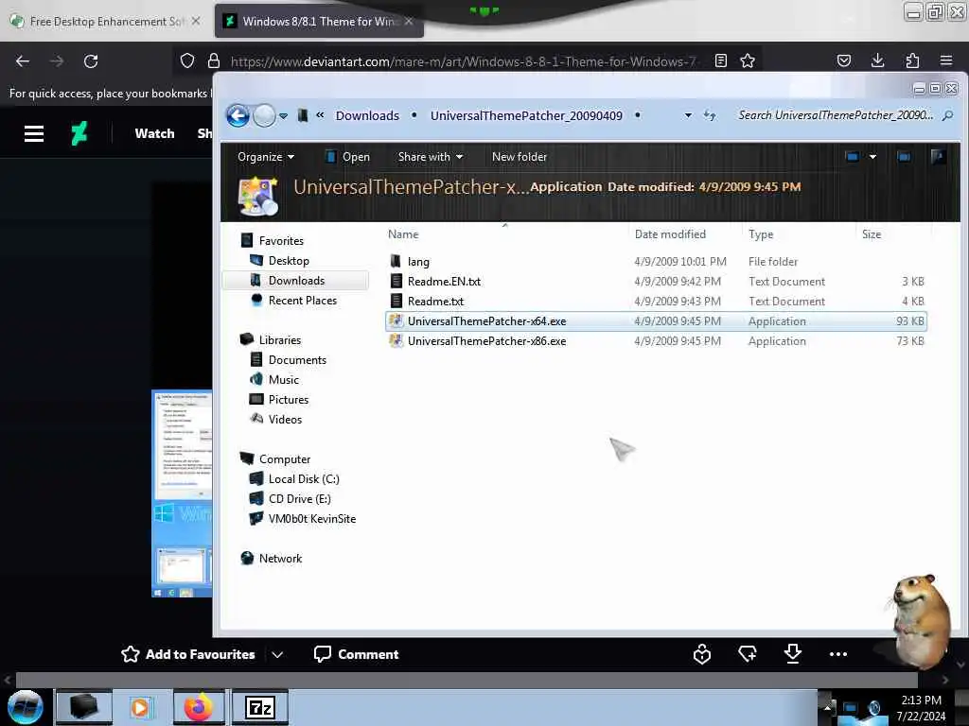Toggle Firefox reader view icon

pyautogui.click(x=720, y=61)
